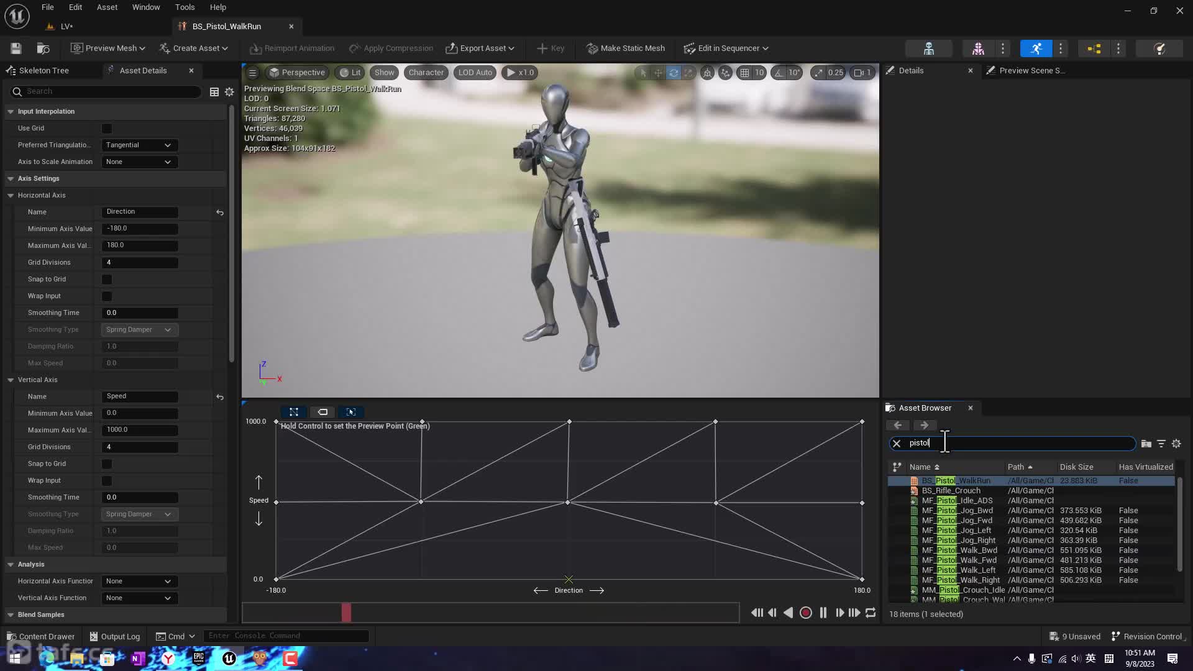Viewport: 1193px width, 671px height.
Task: Select the viewport Translate tool
Action: (x=658, y=73)
